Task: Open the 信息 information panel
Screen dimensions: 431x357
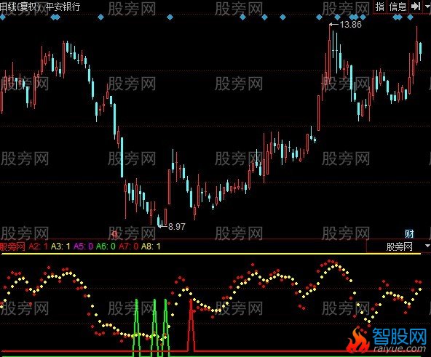Action: coord(398,7)
